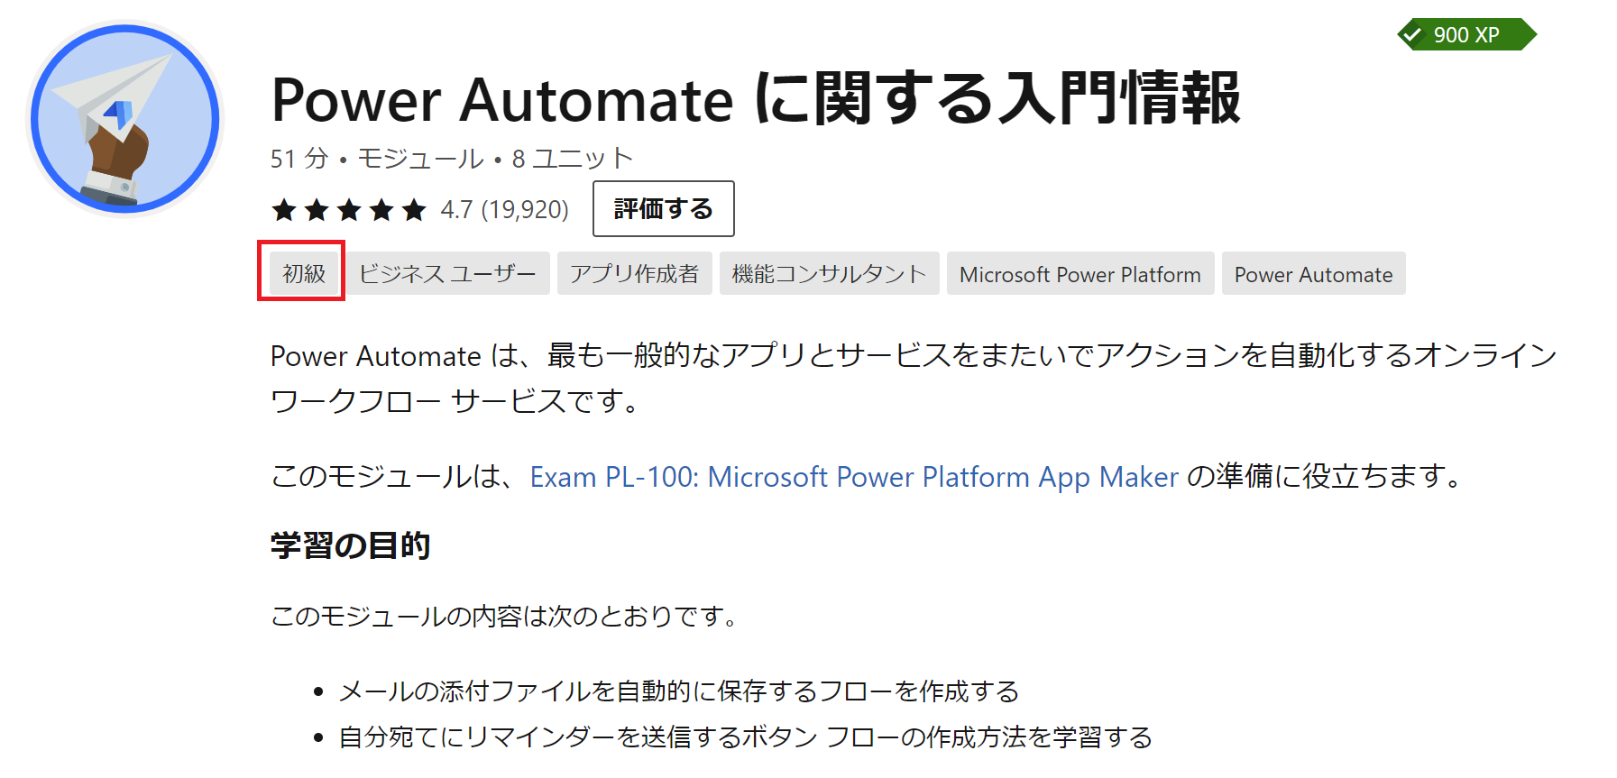Screen dimensions: 1617x778
Task: Open the Exam PL-100 App Maker link
Action: (x=853, y=476)
